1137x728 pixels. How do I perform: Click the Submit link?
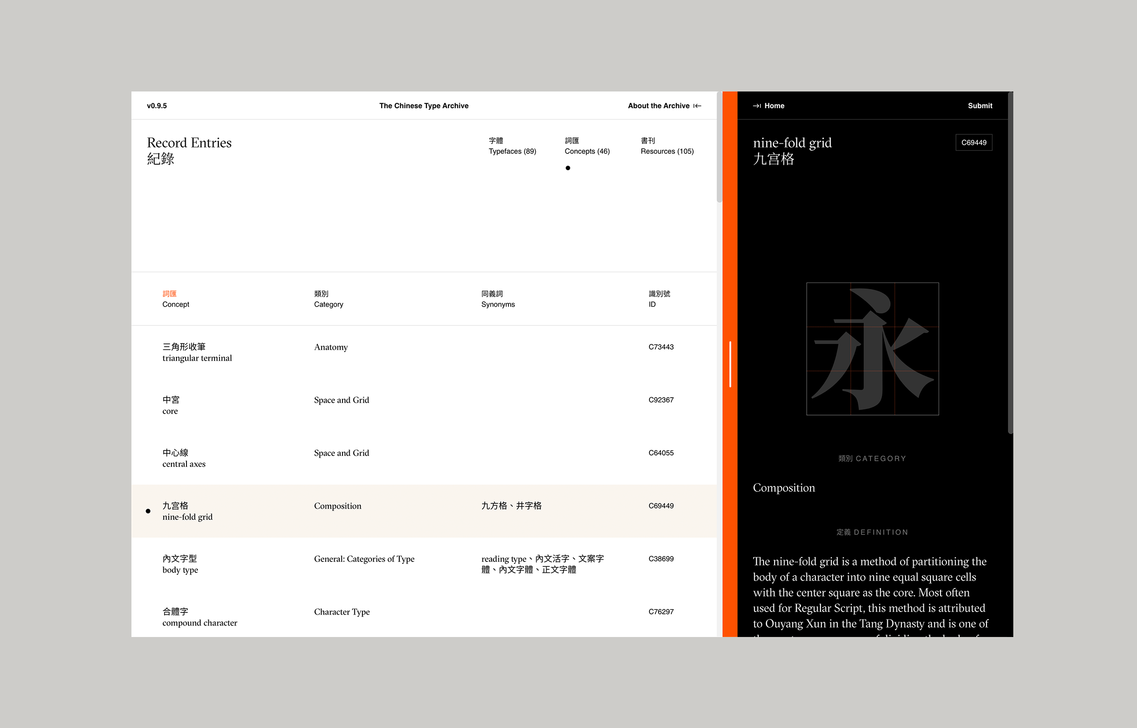click(x=979, y=106)
